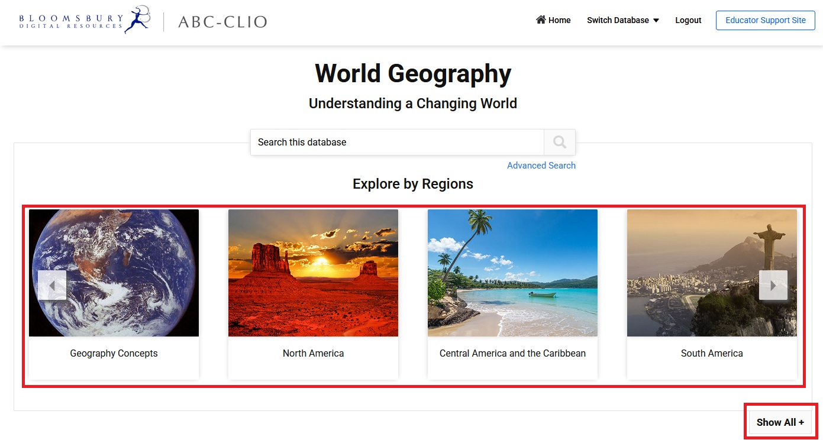Screen dimensions: 823x440
Task: Open the North America desert thumbnail
Action: pyautogui.click(x=313, y=273)
